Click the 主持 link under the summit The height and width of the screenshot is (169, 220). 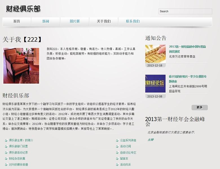coord(150,140)
